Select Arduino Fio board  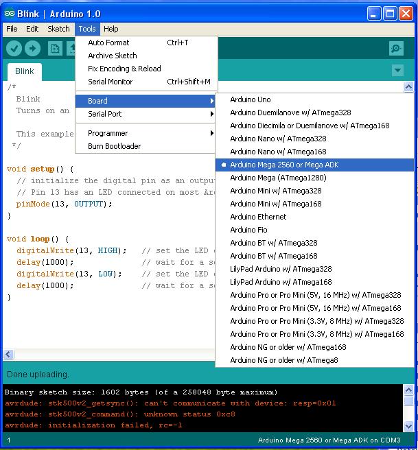[314, 230]
